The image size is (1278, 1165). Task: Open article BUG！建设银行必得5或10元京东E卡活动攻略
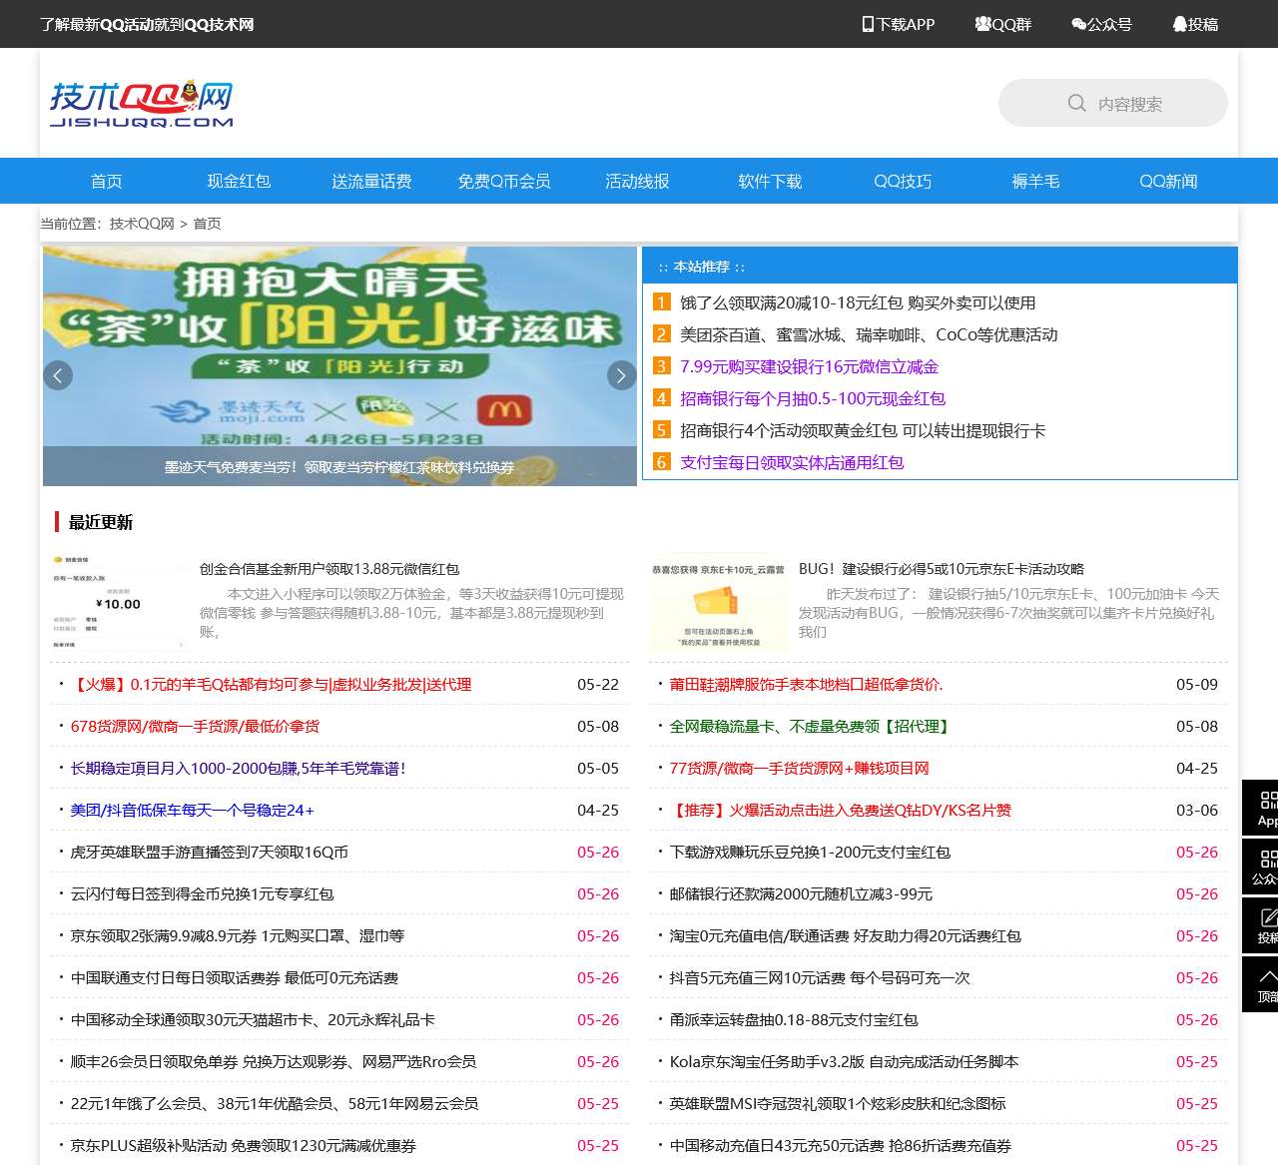(942, 569)
